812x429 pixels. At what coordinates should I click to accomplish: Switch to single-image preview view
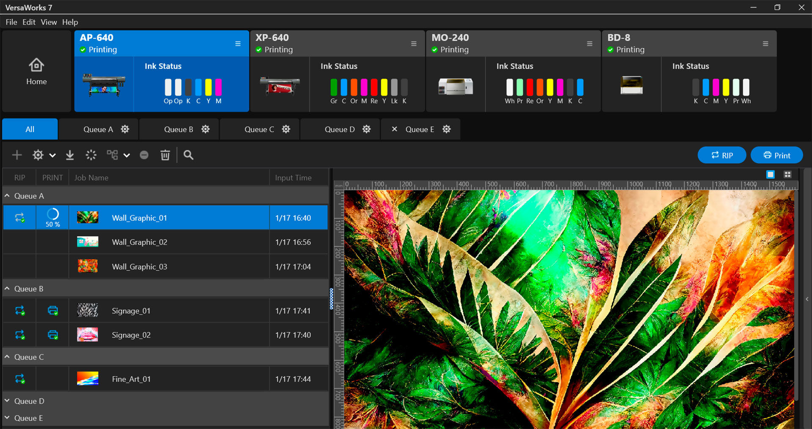[771, 174]
